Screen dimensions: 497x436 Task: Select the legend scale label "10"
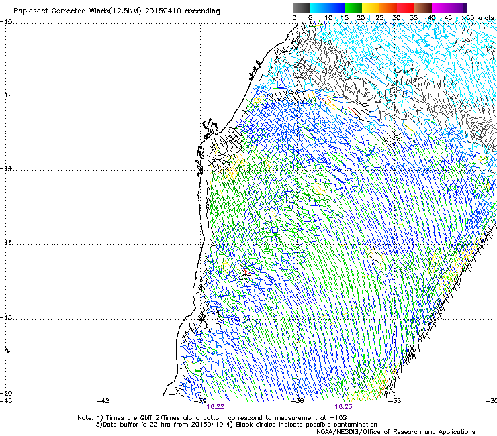[328, 18]
